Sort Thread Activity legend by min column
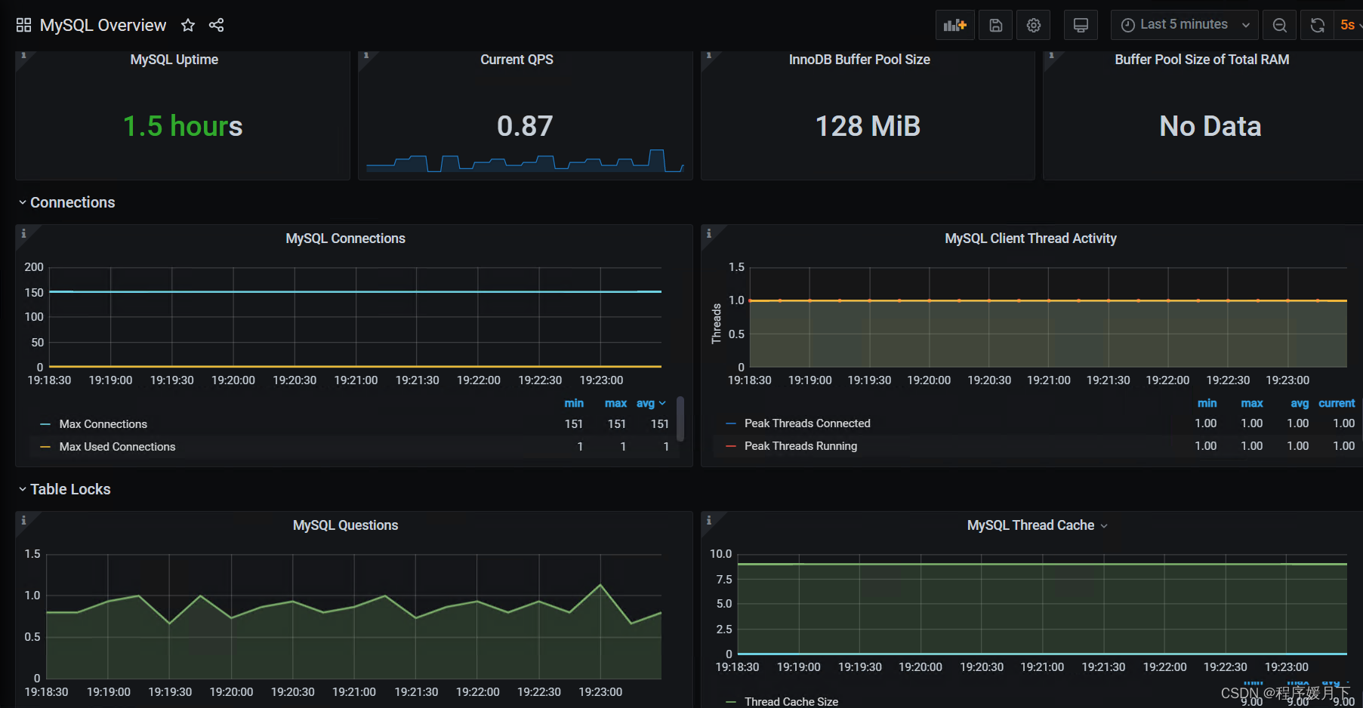Screen dimensions: 1363x708 coord(1207,403)
